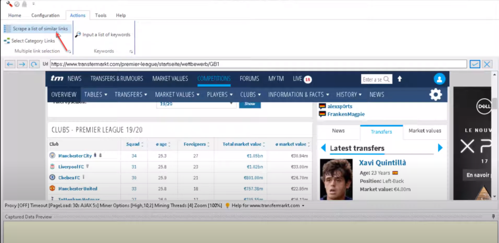
Task: Open the season 19/20 dropdown
Action: [196, 104]
